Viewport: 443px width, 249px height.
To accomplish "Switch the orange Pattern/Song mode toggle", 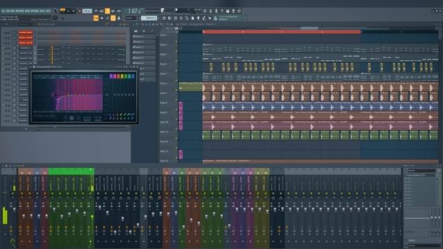I will pos(62,10).
